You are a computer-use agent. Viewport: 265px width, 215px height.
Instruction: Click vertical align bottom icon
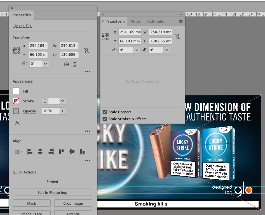(82, 151)
